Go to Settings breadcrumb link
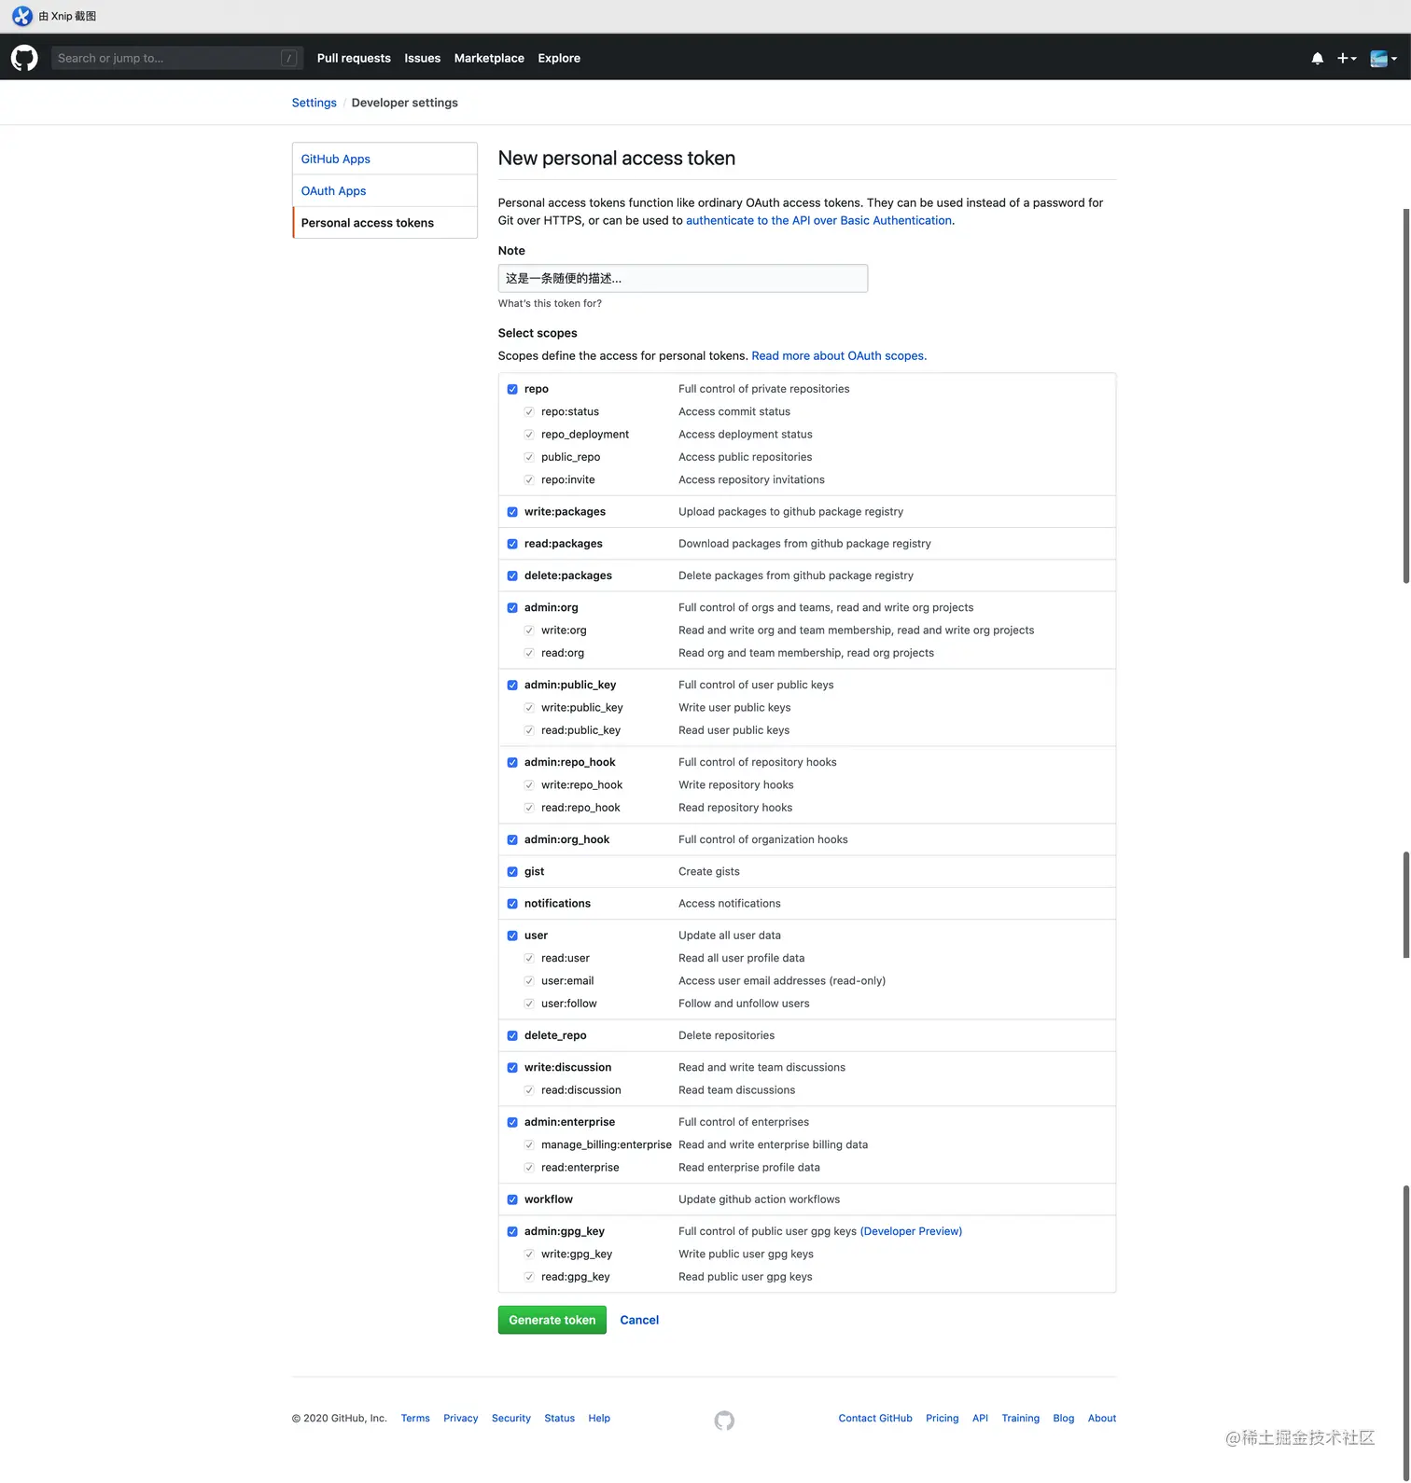 tap(314, 103)
